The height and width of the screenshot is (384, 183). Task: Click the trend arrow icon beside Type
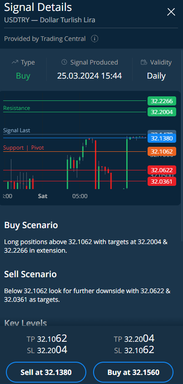pyautogui.click(x=15, y=62)
